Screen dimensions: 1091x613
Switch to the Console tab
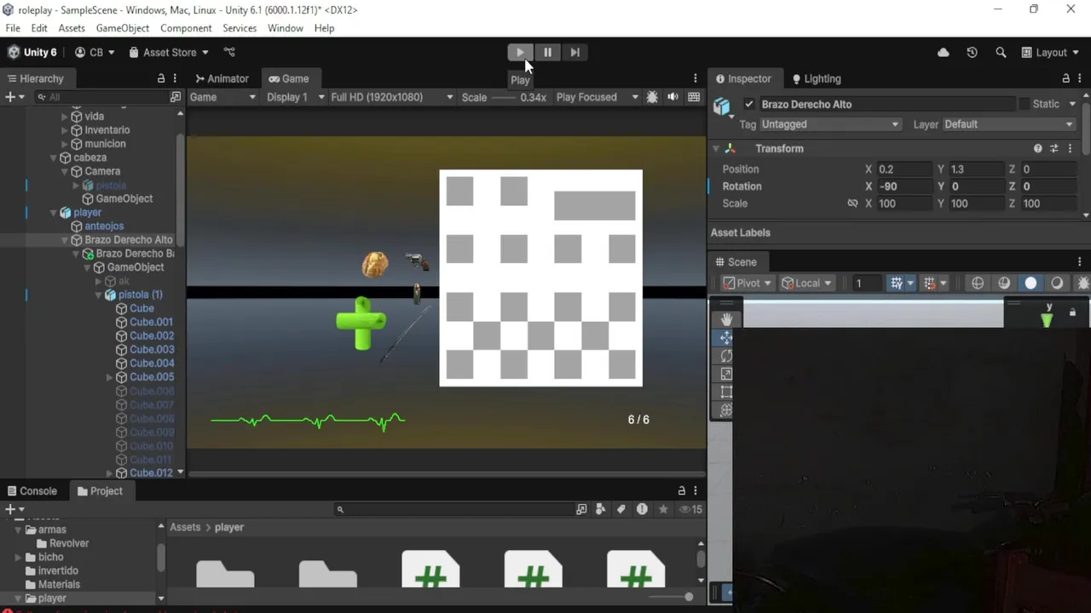coord(32,490)
